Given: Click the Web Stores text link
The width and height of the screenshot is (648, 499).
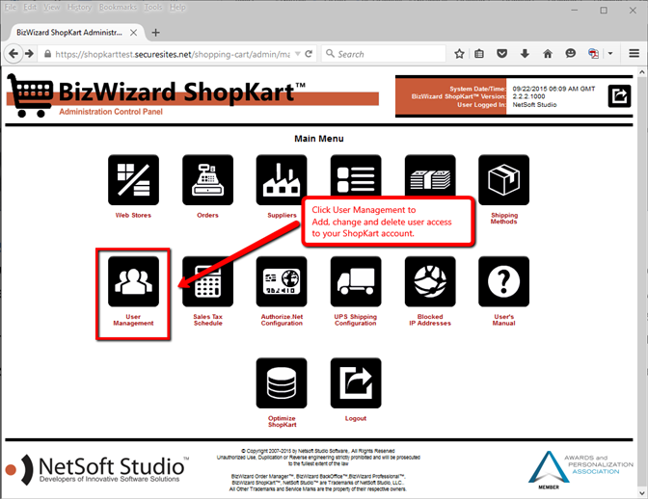Looking at the screenshot, I should click(x=133, y=215).
